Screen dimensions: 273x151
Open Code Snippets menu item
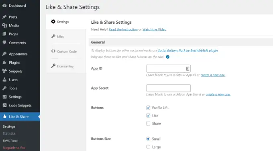(20, 105)
